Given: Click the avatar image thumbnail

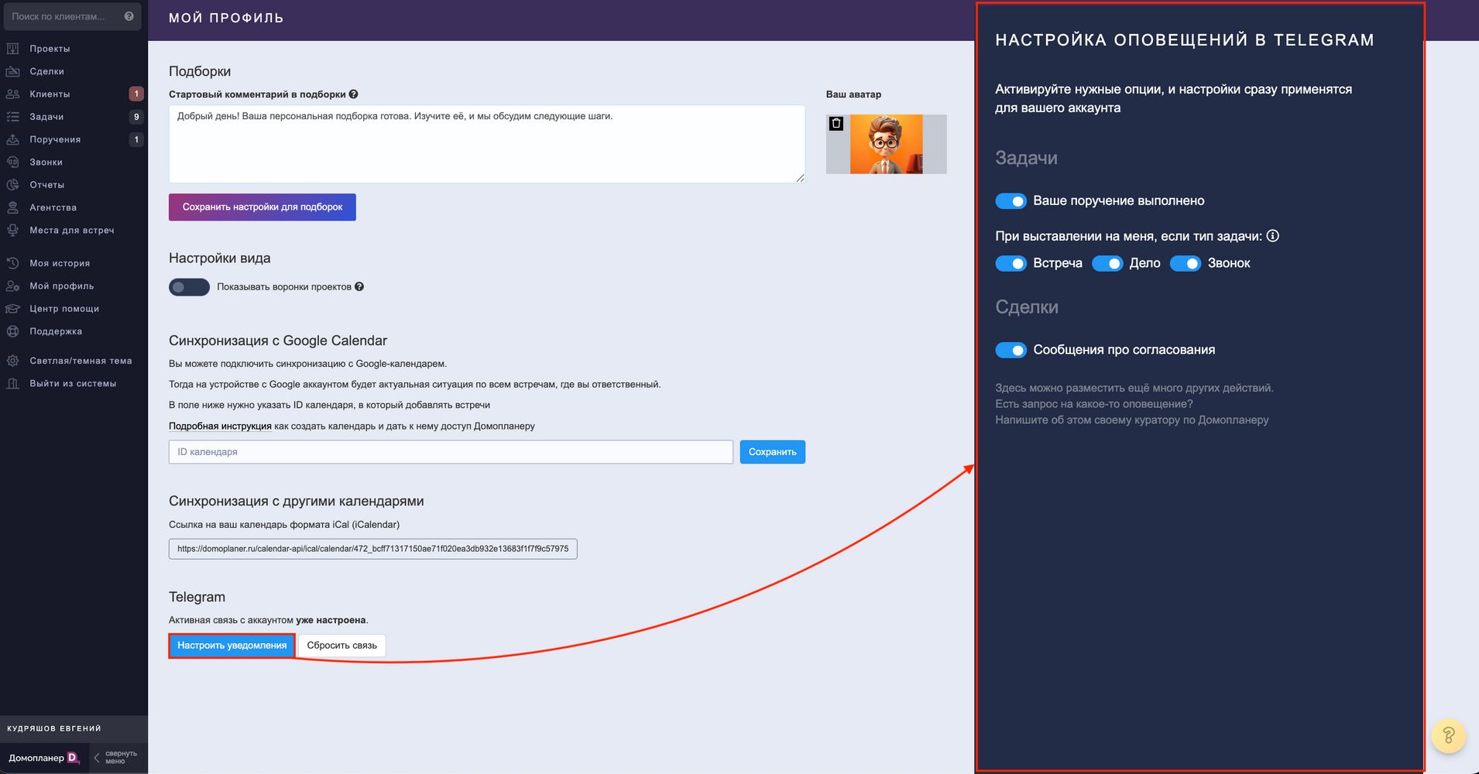Looking at the screenshot, I should point(886,144).
